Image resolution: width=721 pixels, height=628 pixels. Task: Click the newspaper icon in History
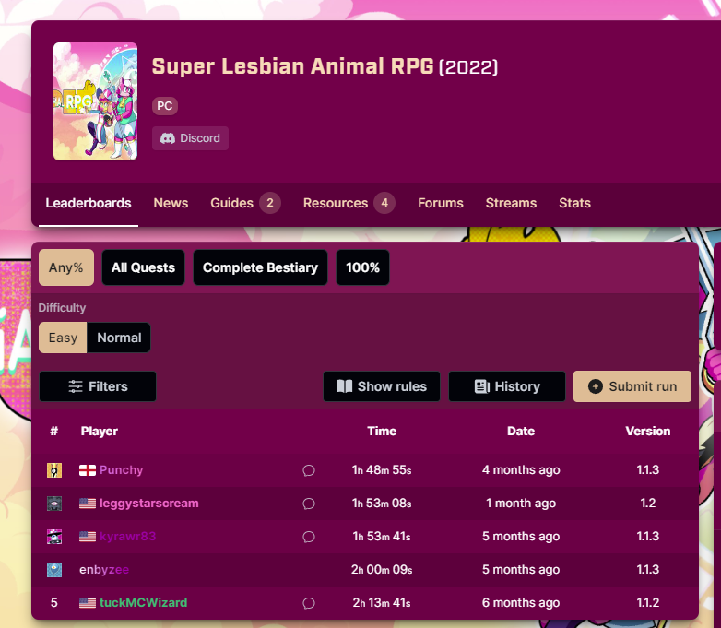[x=482, y=386]
